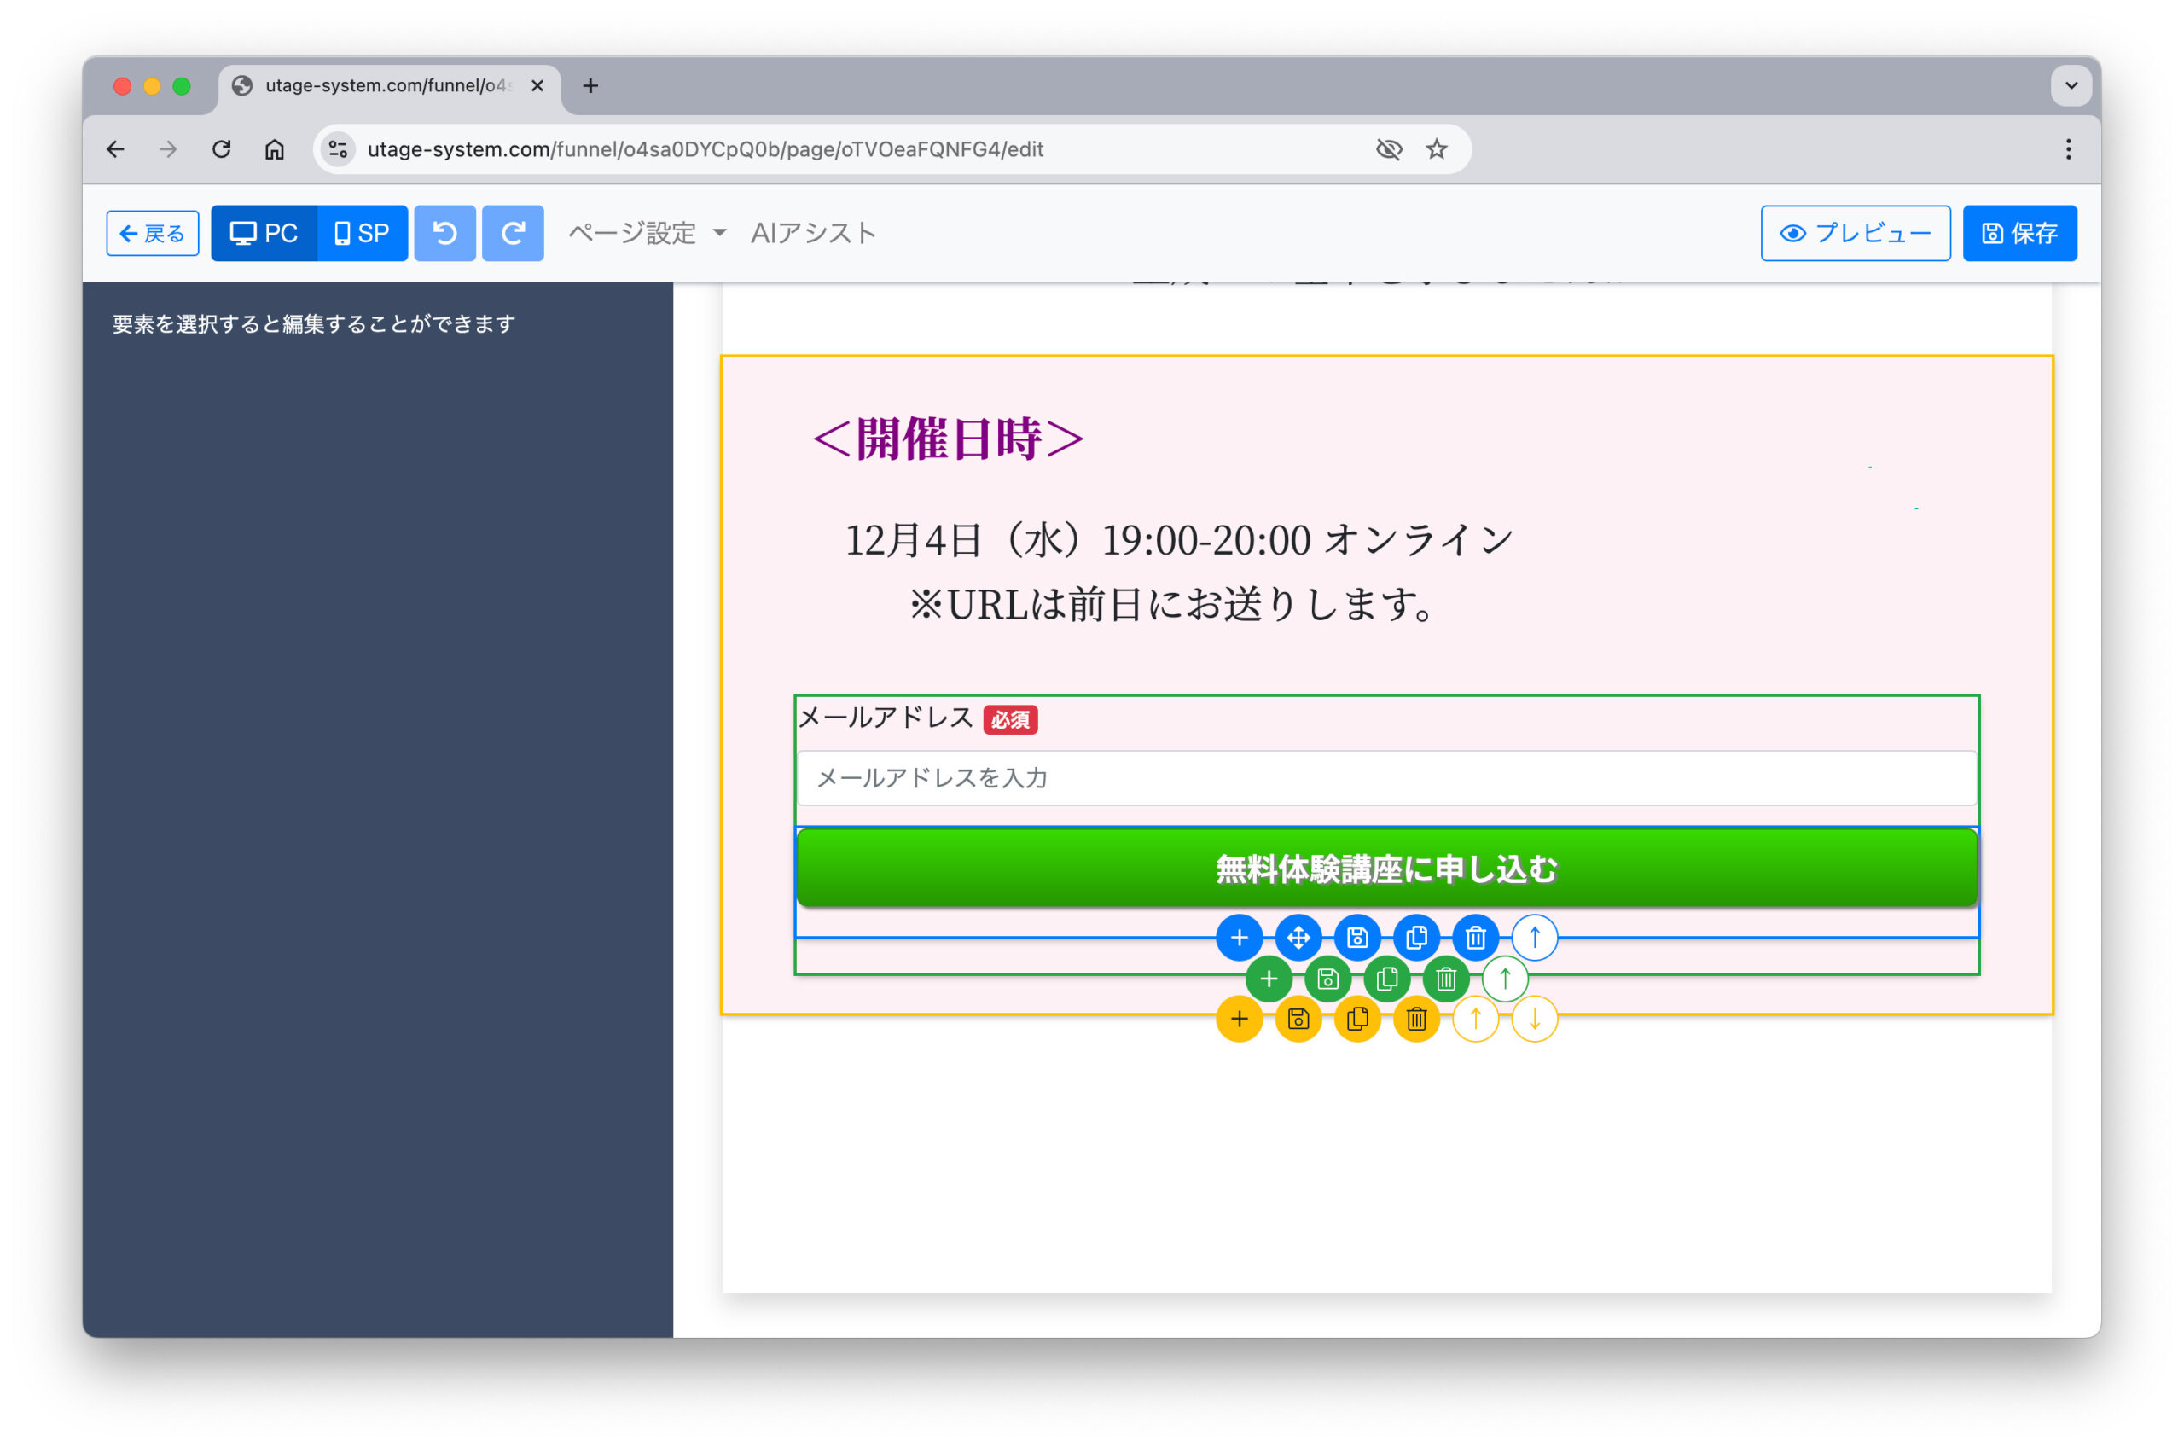2184x1447 pixels.
Task: Open site information icon in address bar
Action: (x=339, y=149)
